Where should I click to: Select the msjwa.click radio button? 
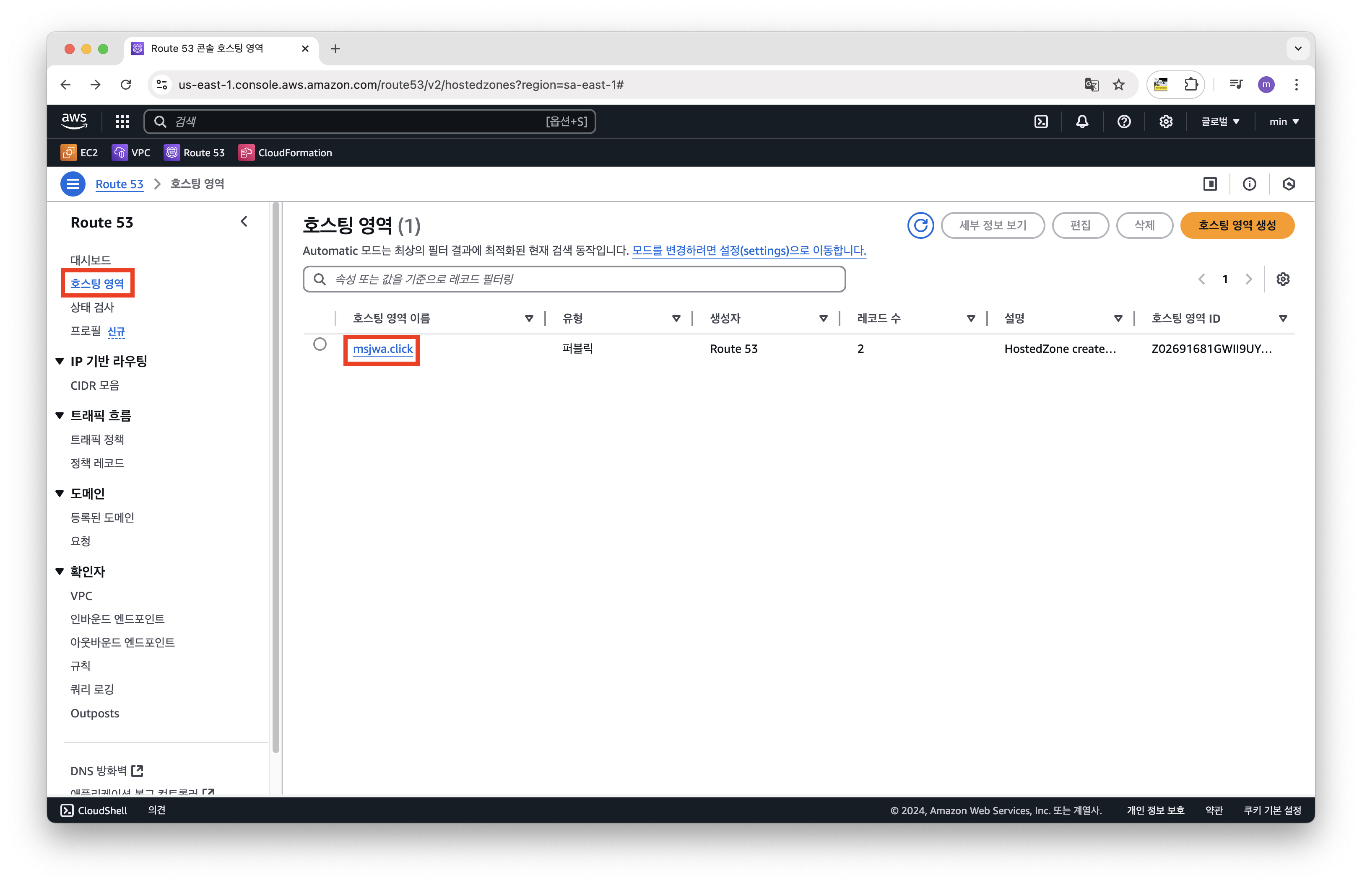(320, 344)
